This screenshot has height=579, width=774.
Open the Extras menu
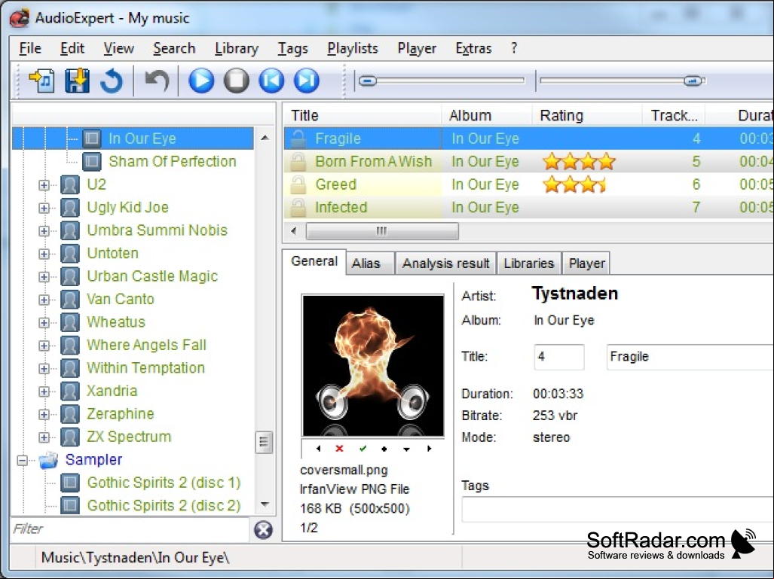pos(473,48)
